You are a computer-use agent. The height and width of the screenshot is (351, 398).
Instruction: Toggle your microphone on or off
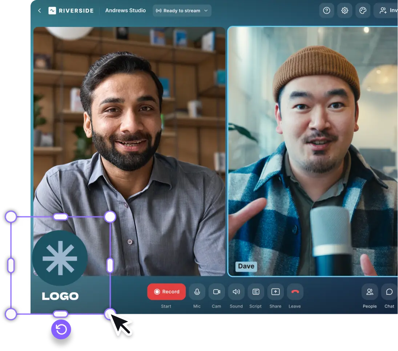coord(197,291)
